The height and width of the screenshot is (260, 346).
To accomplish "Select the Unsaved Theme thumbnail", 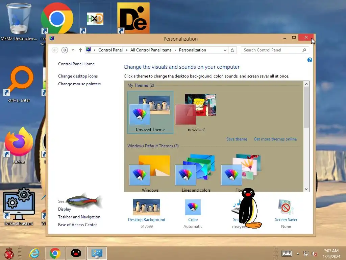I will (150, 112).
